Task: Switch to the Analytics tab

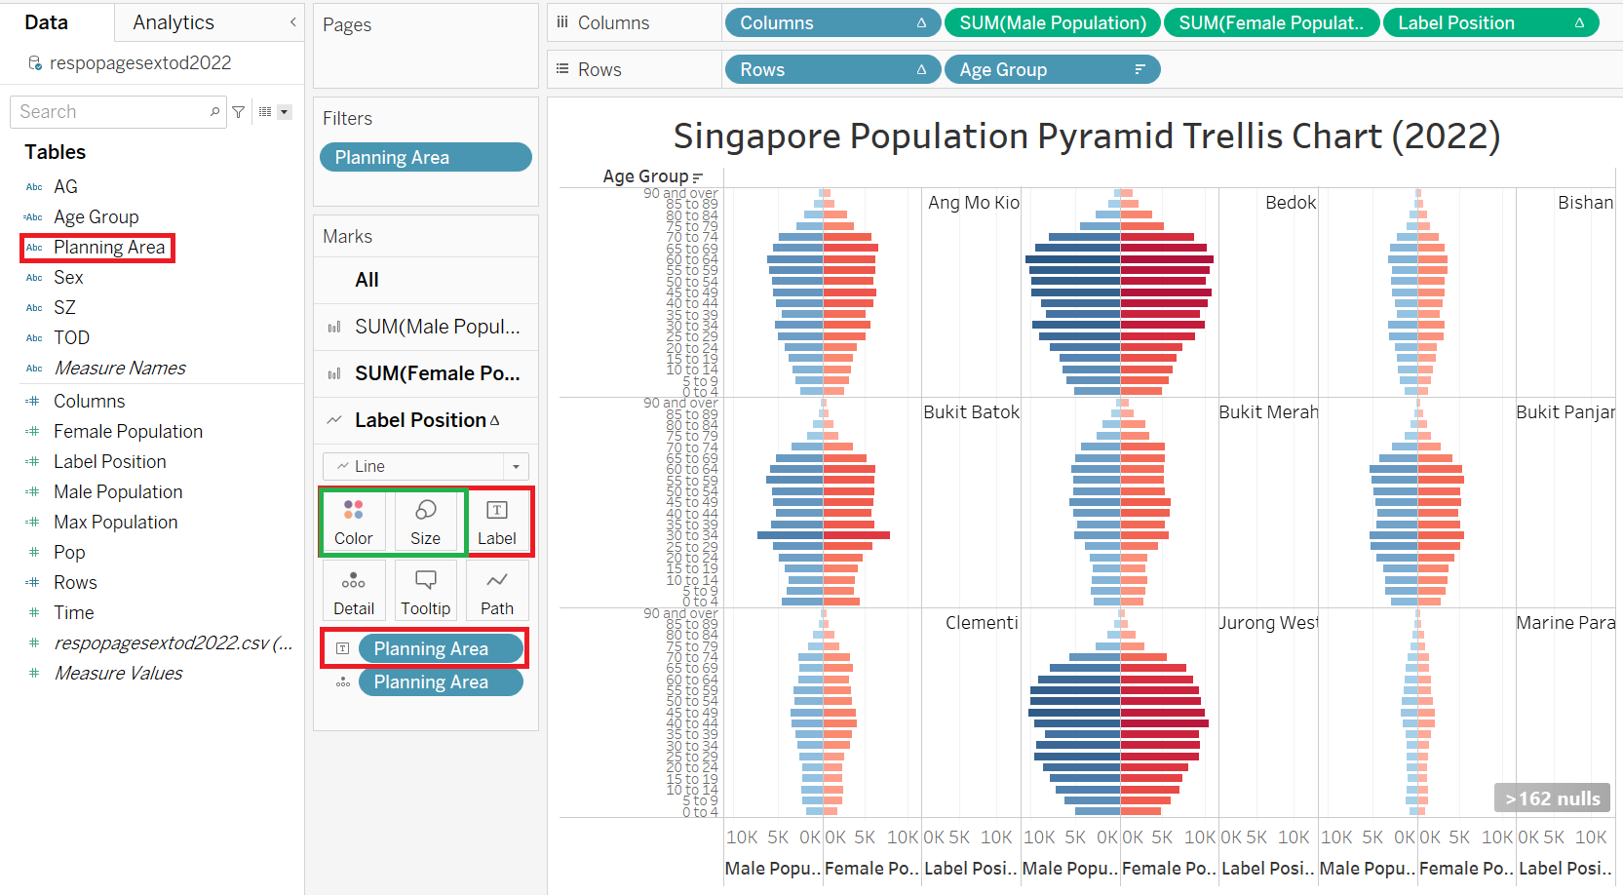Action: [174, 22]
